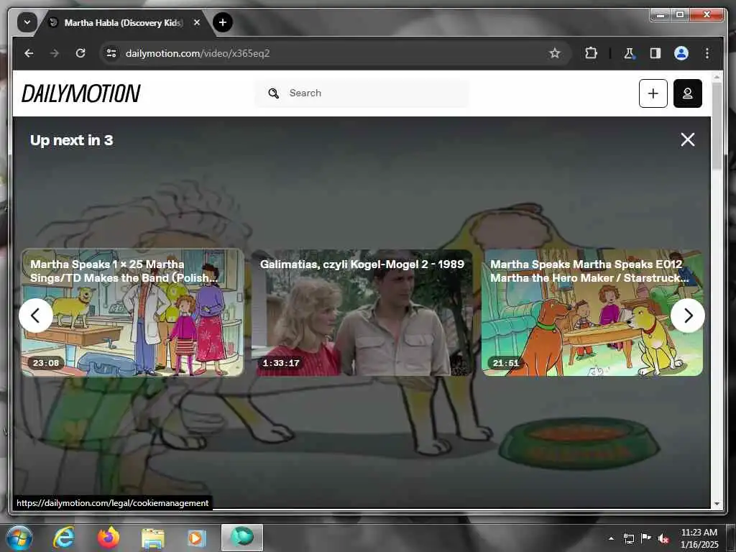Switch to the active browser taskbar button
This screenshot has height=552, width=736.
242,538
